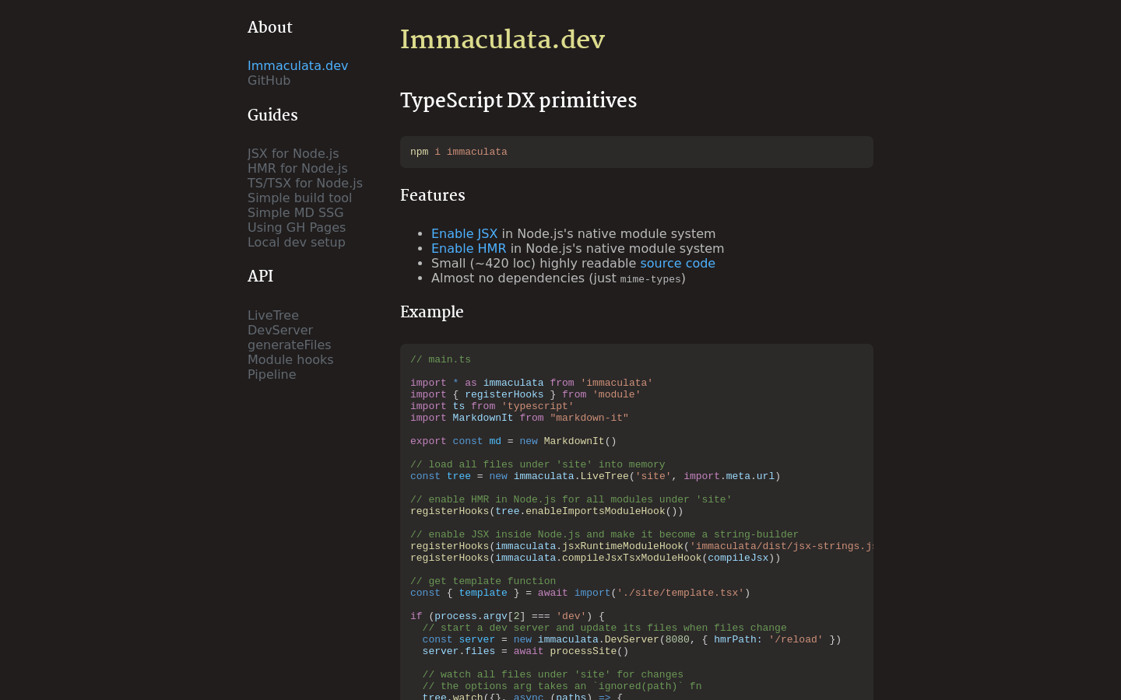Click the '// watch all files under site' comment
Viewport: 1121px width, 700px height.
(x=553, y=674)
